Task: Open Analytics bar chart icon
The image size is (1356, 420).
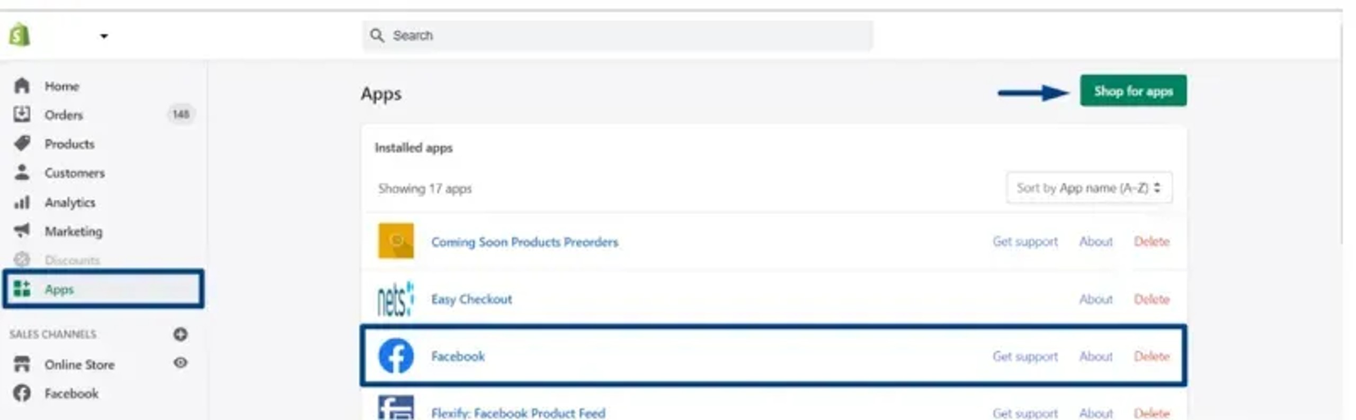Action: click(x=22, y=202)
